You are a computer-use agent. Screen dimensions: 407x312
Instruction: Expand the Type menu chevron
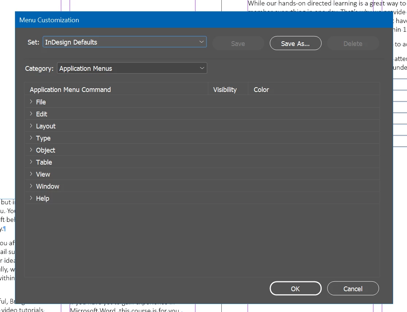31,138
